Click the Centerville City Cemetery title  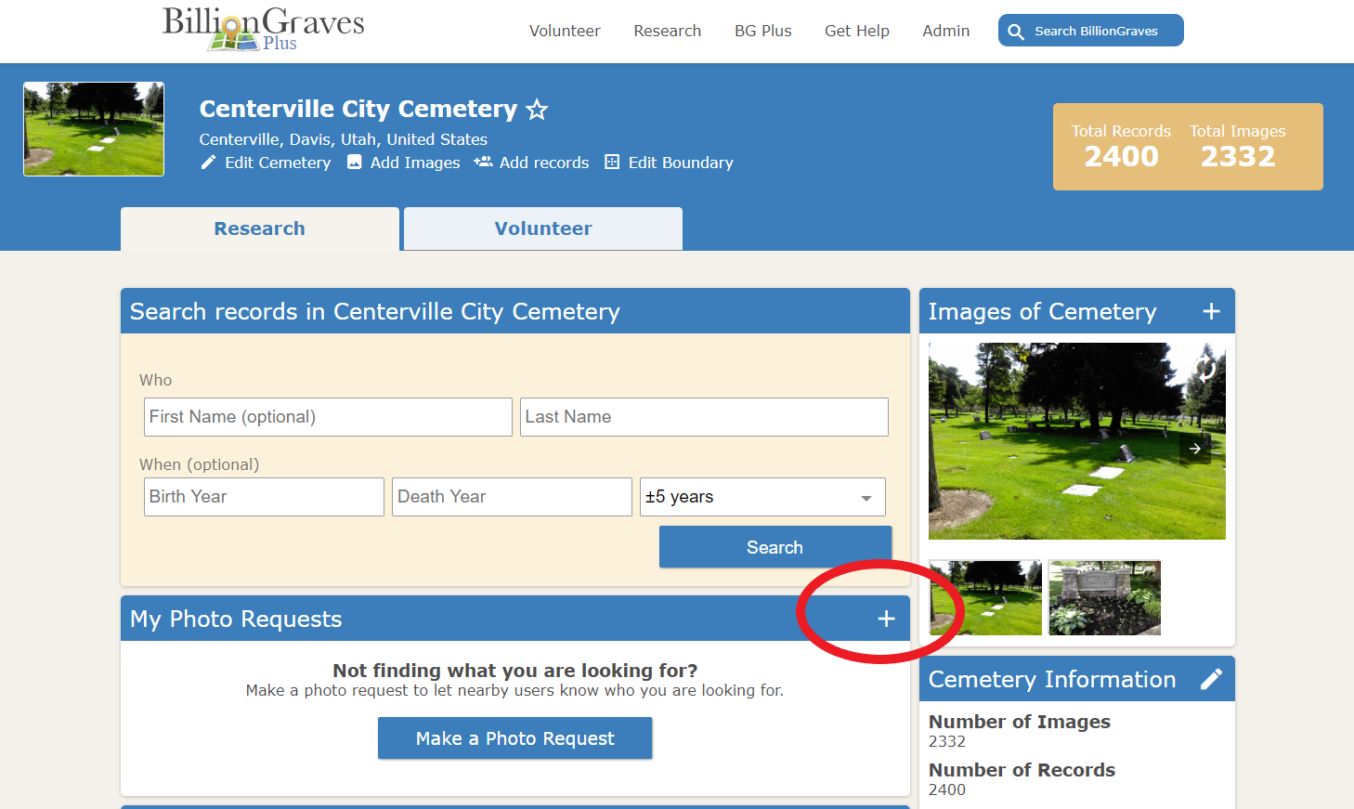point(358,109)
